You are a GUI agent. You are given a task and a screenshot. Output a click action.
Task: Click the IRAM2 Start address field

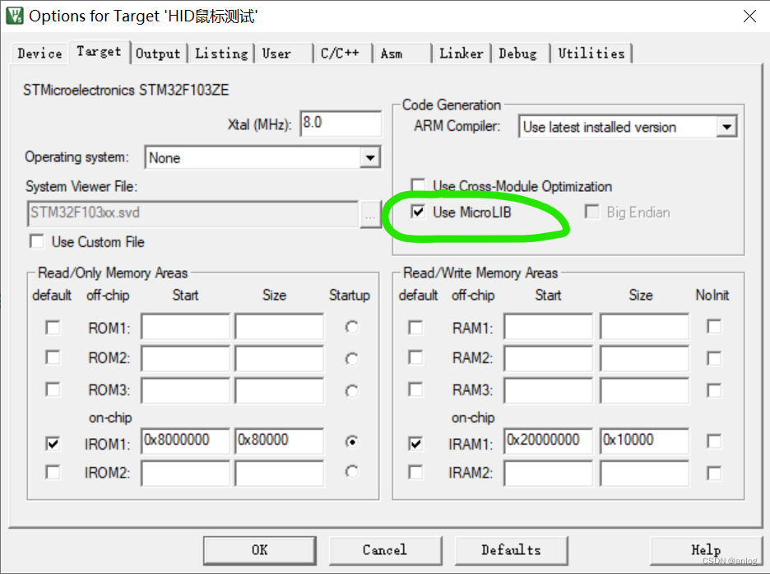pos(548,473)
